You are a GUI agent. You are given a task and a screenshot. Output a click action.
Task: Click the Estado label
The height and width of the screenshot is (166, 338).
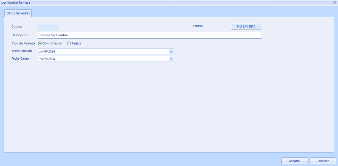pyautogui.click(x=198, y=26)
